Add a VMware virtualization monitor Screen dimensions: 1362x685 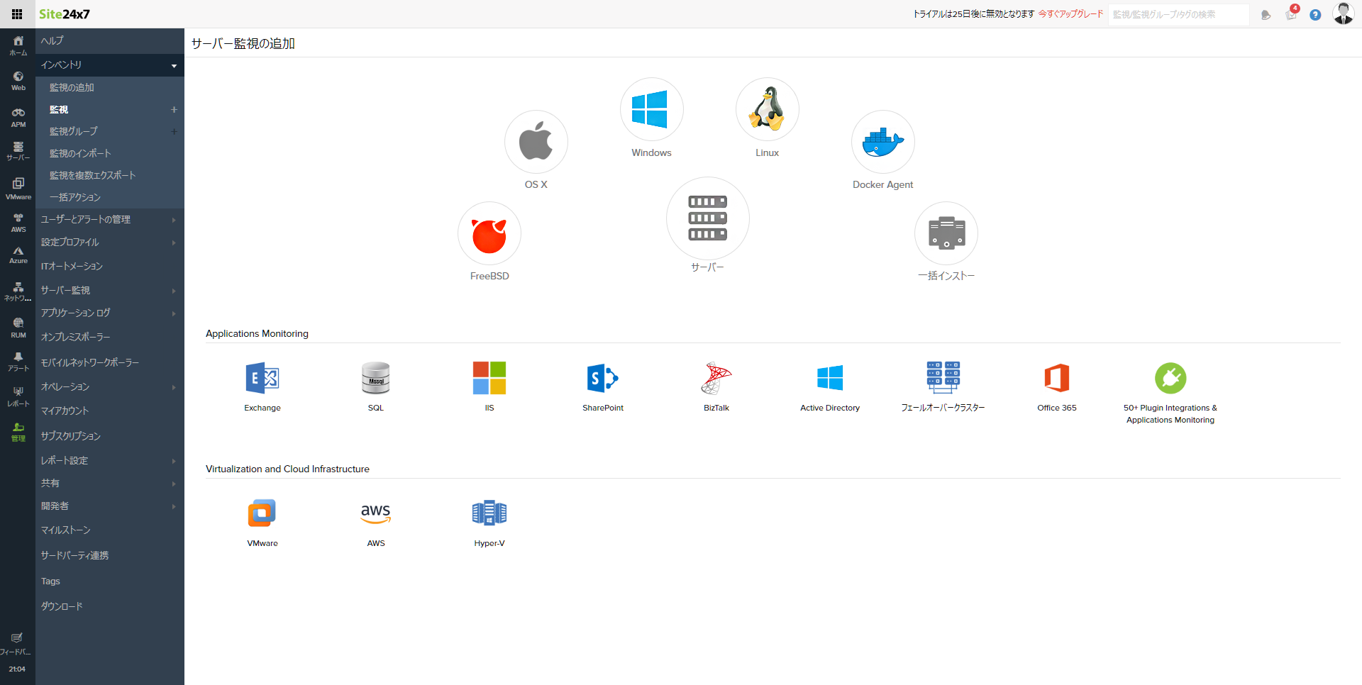coord(262,513)
